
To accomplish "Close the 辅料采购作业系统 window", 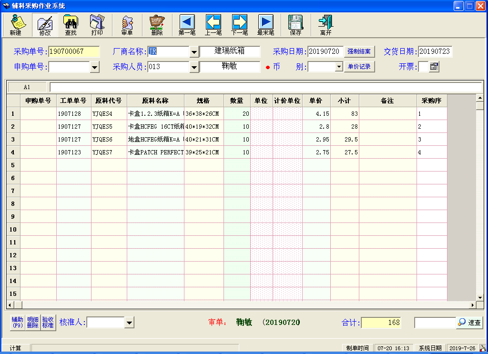I will click(x=480, y=6).
